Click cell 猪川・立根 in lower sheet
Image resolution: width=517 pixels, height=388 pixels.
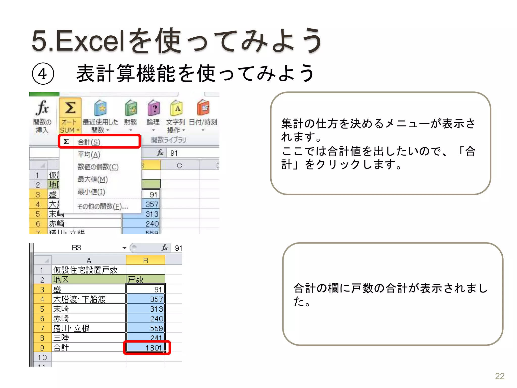[89, 328]
